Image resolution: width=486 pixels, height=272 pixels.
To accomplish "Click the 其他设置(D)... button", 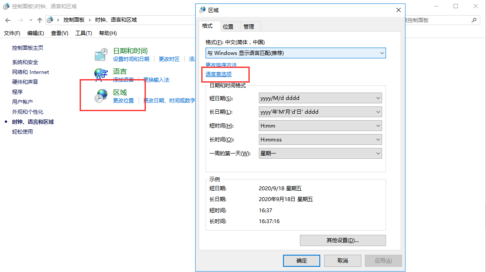I will [x=342, y=240].
